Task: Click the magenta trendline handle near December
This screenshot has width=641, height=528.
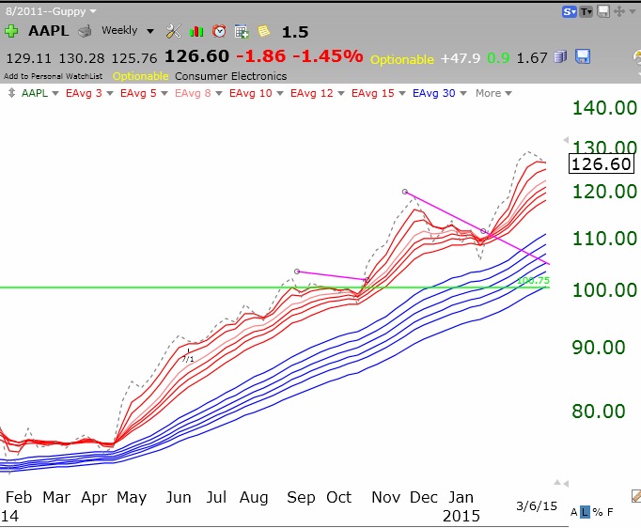Action: [x=405, y=192]
